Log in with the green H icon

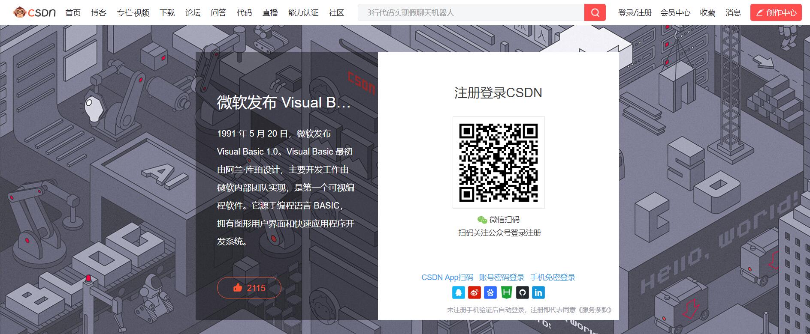coord(506,292)
